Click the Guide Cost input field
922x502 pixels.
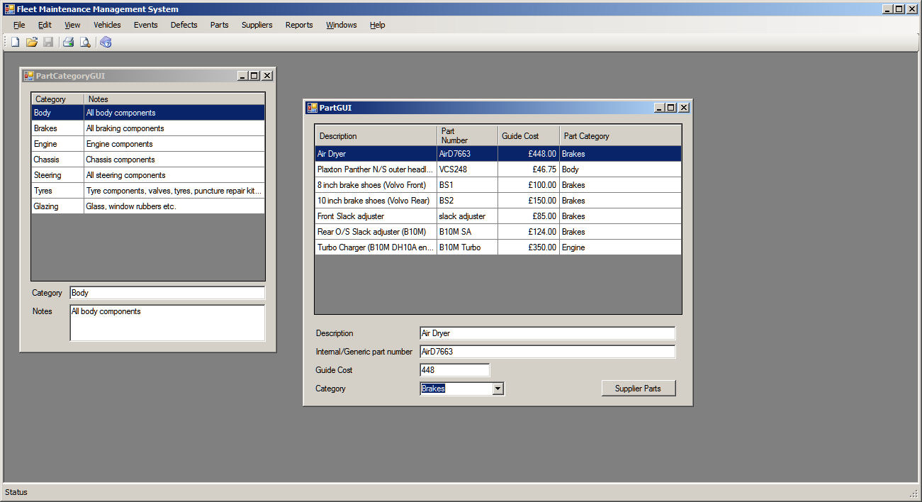454,370
